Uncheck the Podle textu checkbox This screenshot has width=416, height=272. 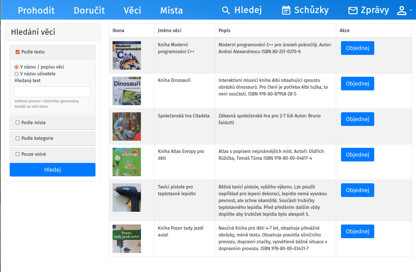18,52
